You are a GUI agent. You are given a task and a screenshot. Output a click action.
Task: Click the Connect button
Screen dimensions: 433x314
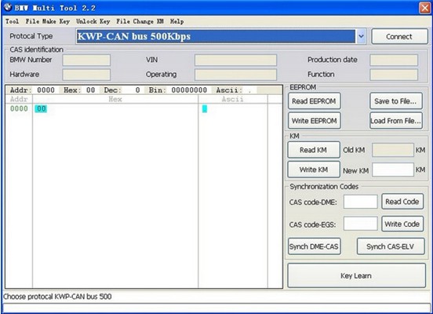[399, 36]
